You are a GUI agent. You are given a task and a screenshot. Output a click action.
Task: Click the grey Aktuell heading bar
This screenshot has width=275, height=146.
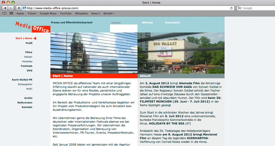[x=181, y=76]
